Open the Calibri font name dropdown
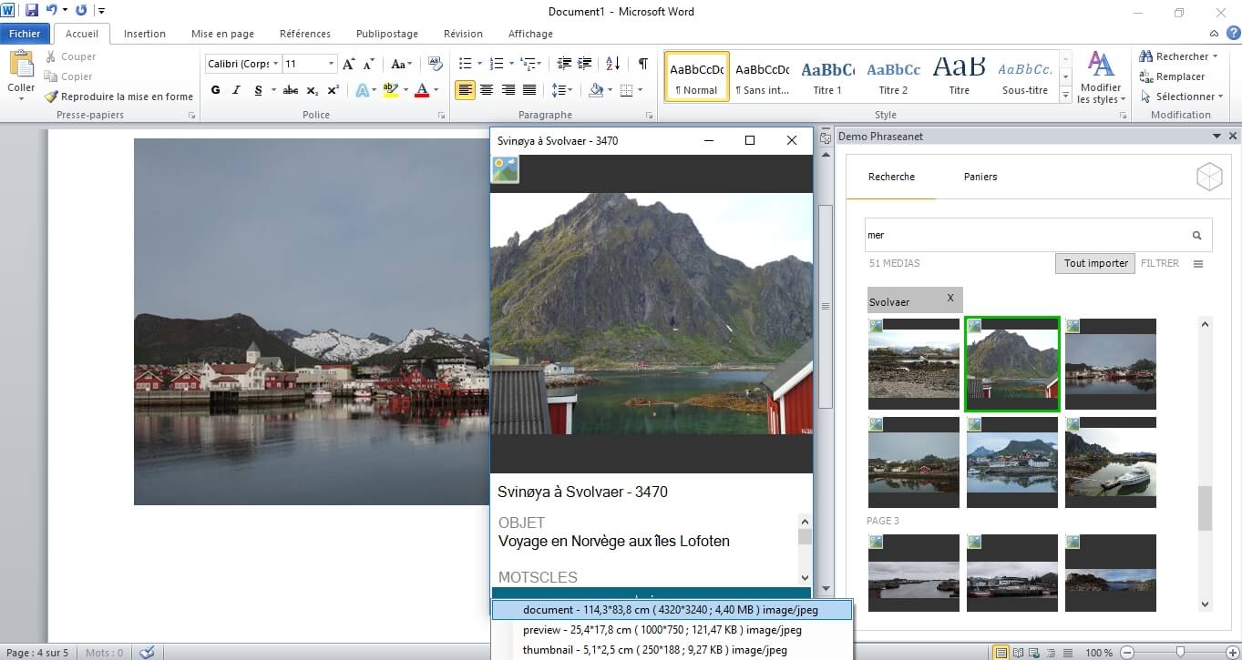Viewport: 1242px width, 660px height. (275, 64)
